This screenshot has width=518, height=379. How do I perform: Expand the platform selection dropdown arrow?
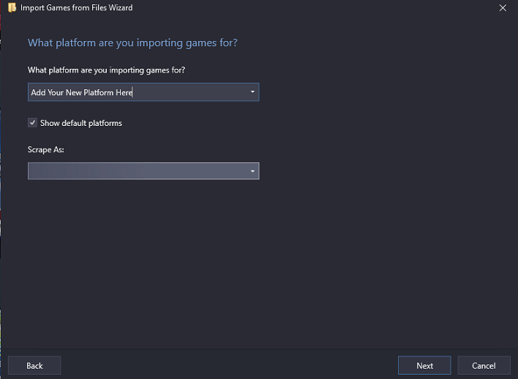point(252,91)
